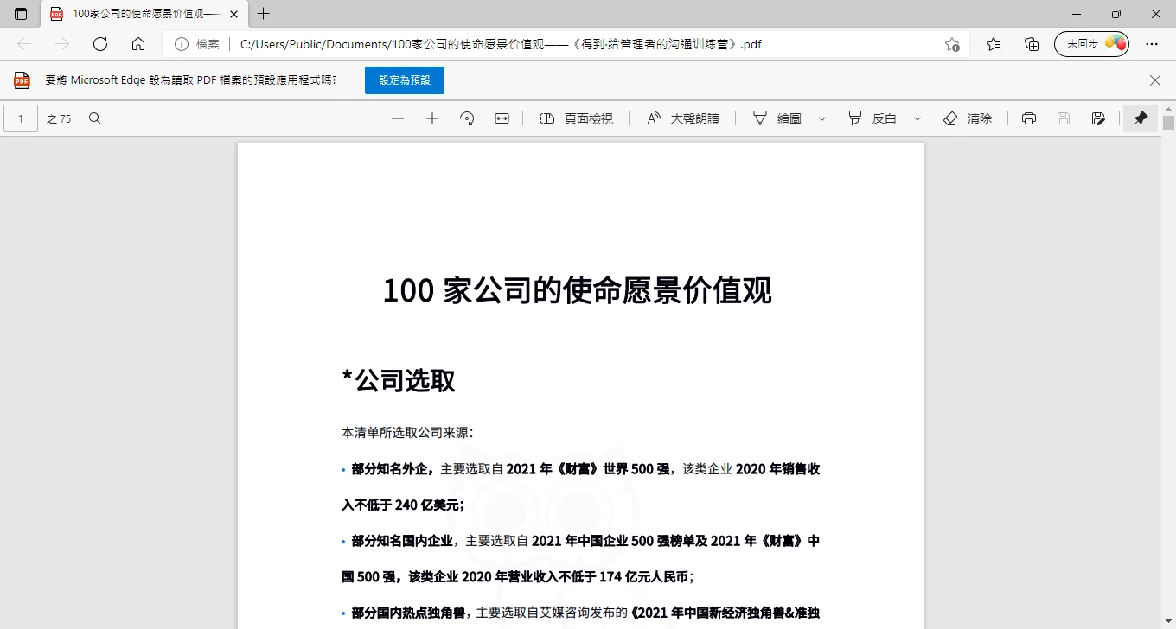Viewport: 1176px width, 629px height.
Task: Expand the 繪圖 draw options dropdown
Action: click(822, 118)
